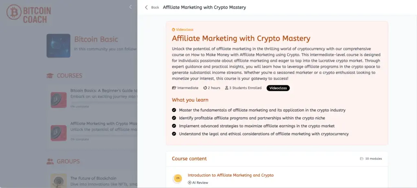Click the What you learn heading
This screenshot has width=417, height=188.
(x=190, y=100)
